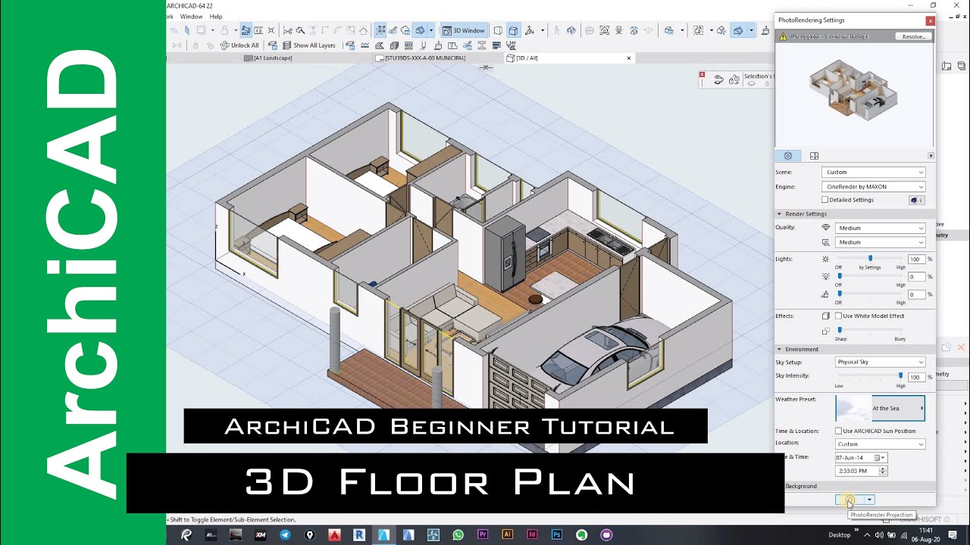Click the layers stack icon before Show All Layers

tap(286, 45)
